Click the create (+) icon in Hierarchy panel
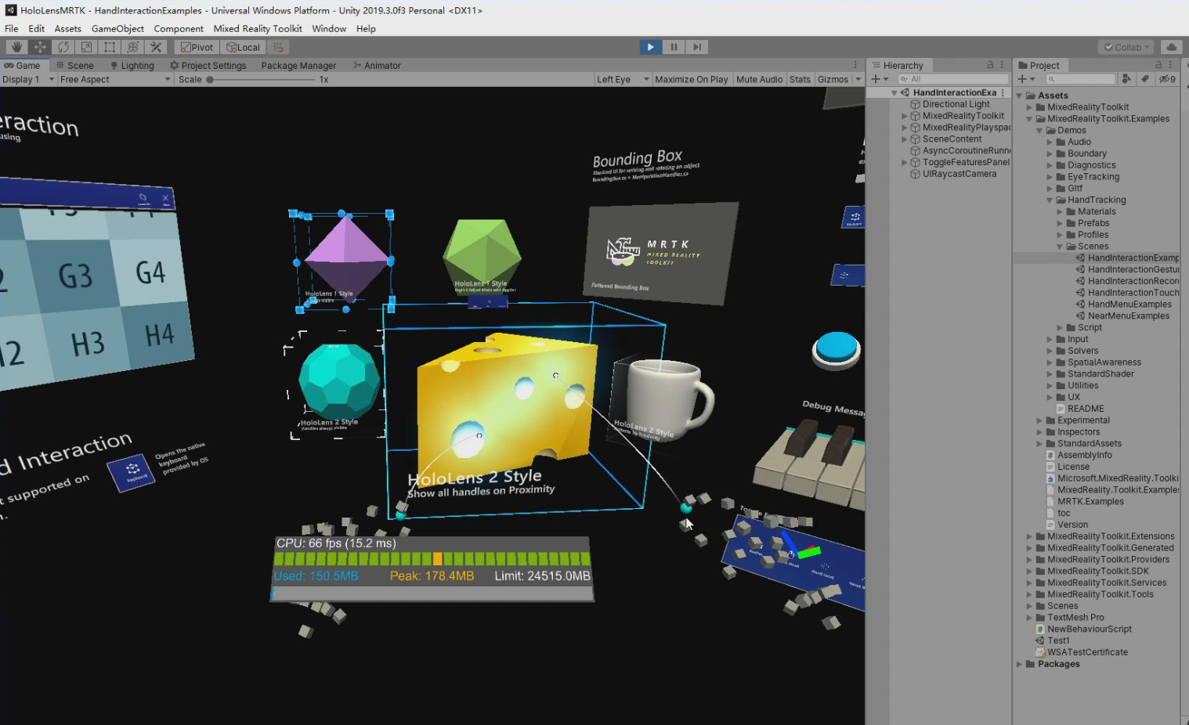This screenshot has height=725, width=1189. [x=876, y=78]
